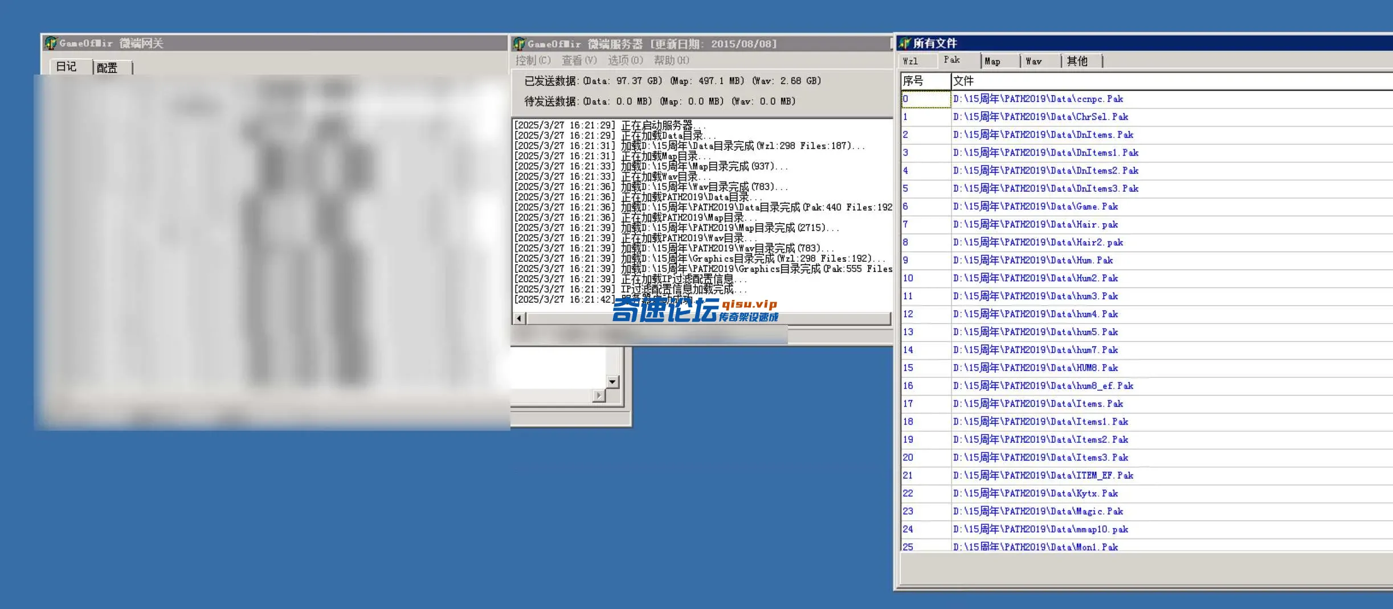1393x609 pixels.
Task: Select row HUM8.Pak in file list
Action: pyautogui.click(x=1147, y=368)
